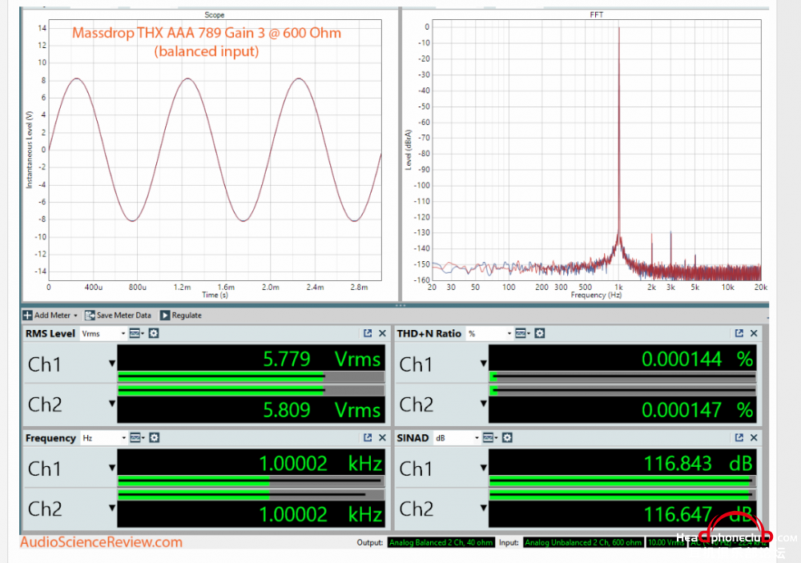
Task: Click the Input setting 'Analog Unbalanced 2 Ch, 600 ohm'
Action: (x=583, y=542)
